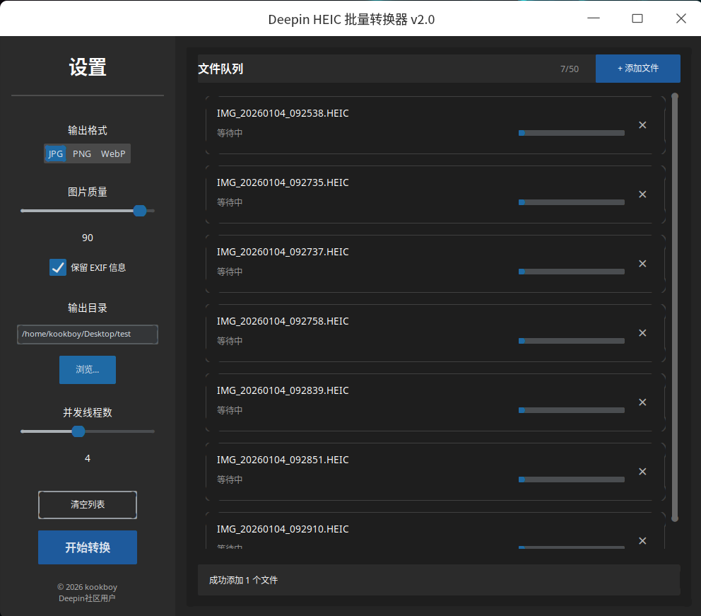
Task: Remove IMG_20260104_092737.HEIC from the queue
Action: 642,264
